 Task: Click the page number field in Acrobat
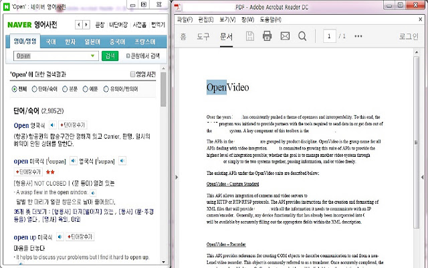330,36
